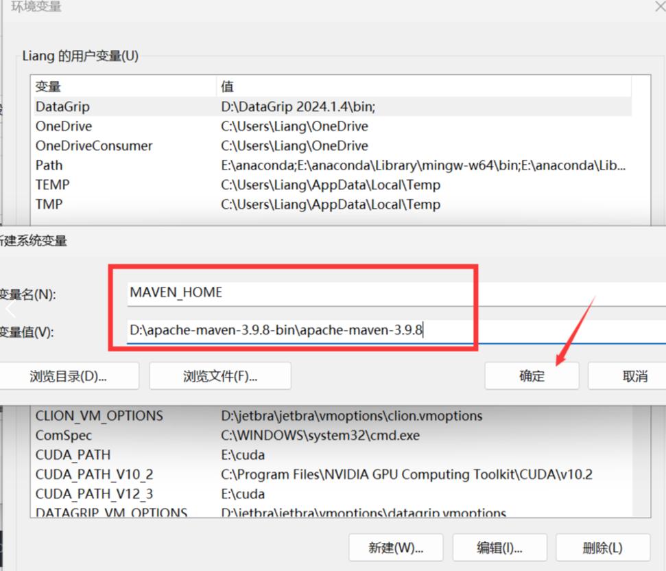Screen dimensions: 666x571
Task: Select the TEMP user variable row
Action: click(333, 185)
